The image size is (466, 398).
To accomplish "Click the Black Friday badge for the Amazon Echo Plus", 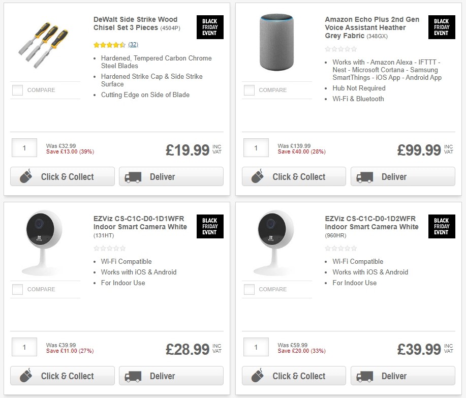I will pyautogui.click(x=441, y=27).
